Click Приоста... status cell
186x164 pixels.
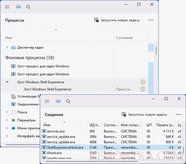click(124, 89)
